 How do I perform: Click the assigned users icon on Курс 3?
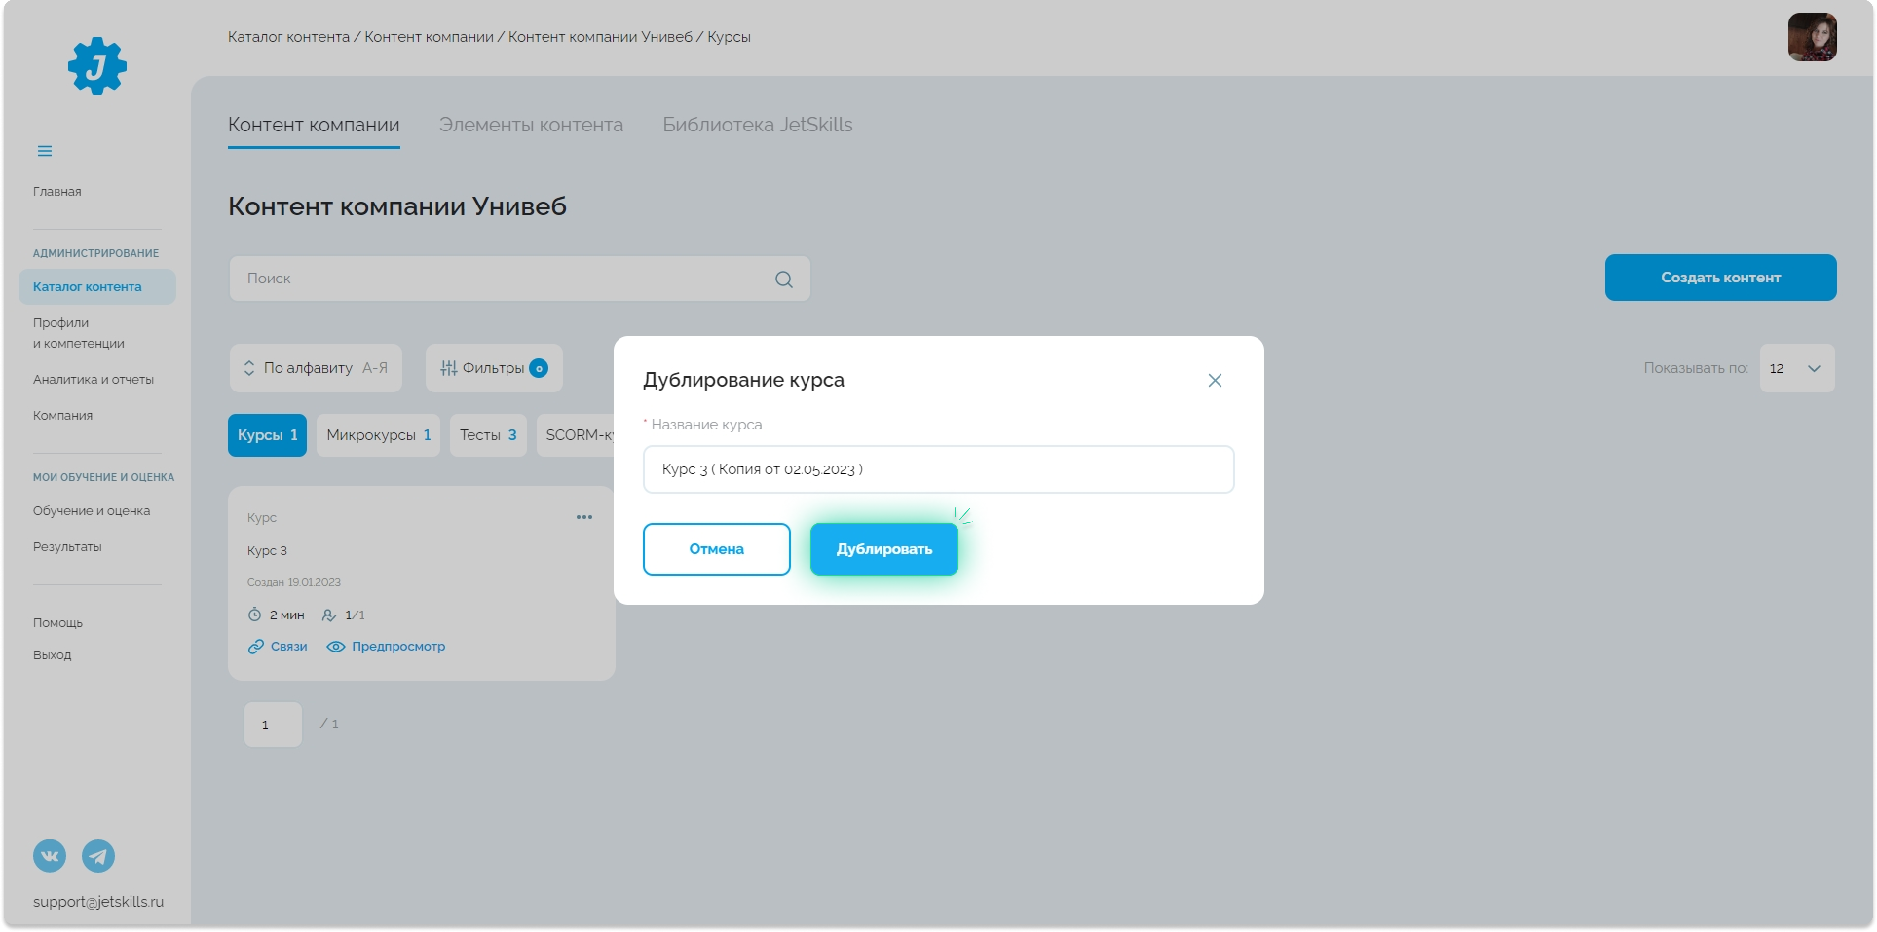point(329,615)
